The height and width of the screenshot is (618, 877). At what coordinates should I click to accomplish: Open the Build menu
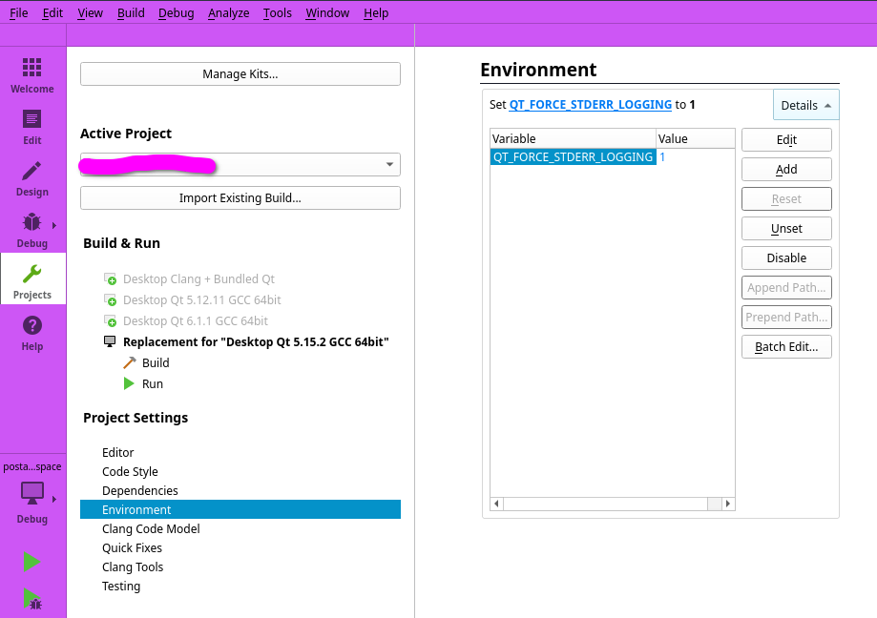tap(132, 13)
